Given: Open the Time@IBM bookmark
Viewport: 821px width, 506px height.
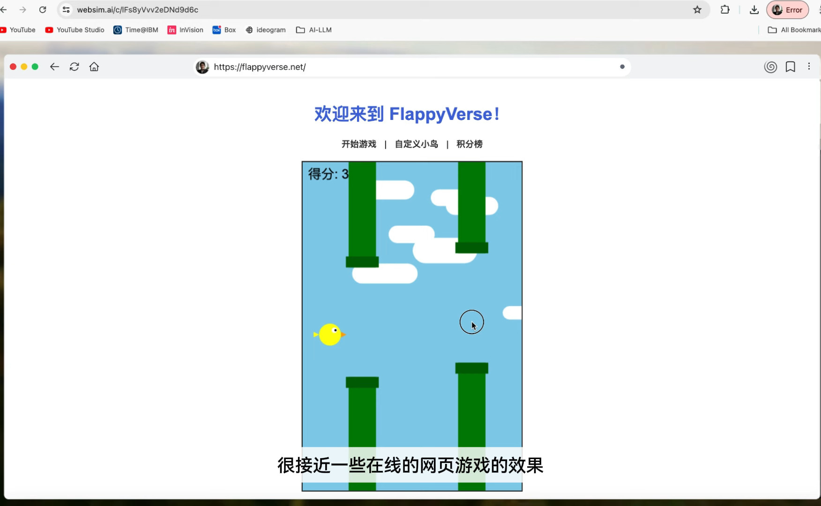Looking at the screenshot, I should point(136,30).
